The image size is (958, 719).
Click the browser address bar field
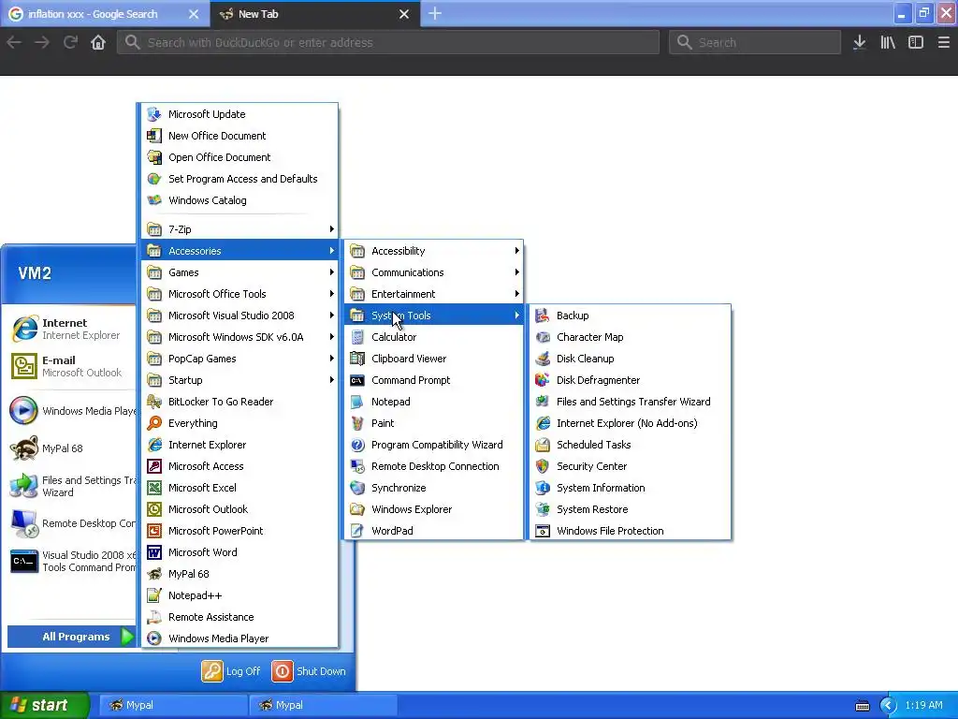point(388,42)
